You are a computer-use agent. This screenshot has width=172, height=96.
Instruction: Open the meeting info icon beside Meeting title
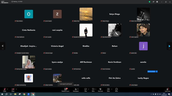(12, 2)
